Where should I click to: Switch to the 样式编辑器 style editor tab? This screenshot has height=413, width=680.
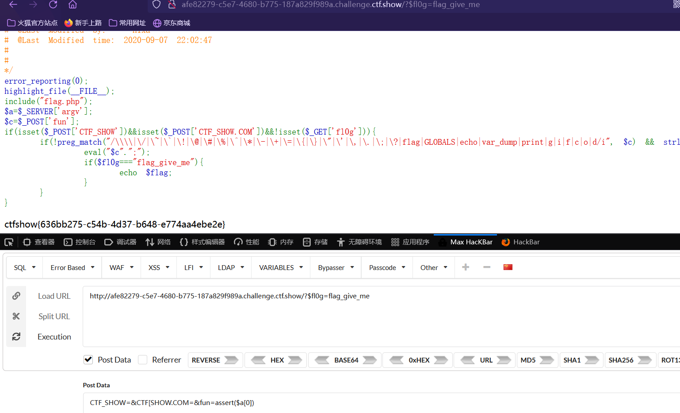coord(202,242)
